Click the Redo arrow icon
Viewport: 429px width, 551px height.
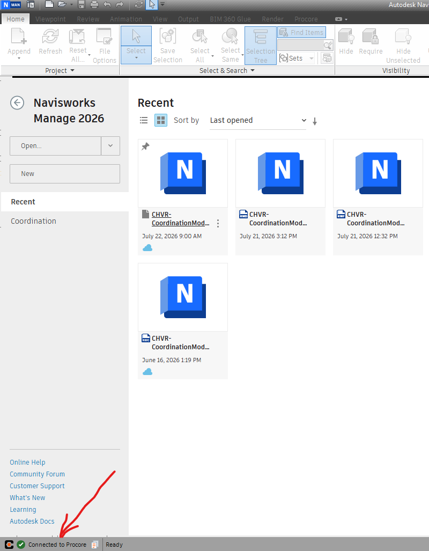(x=120, y=5)
